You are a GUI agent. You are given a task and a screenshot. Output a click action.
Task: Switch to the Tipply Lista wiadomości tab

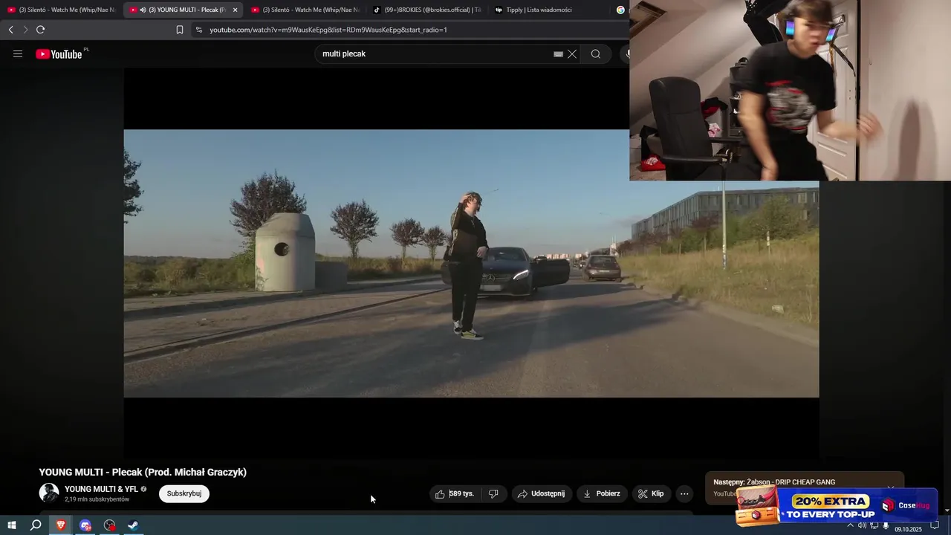[x=548, y=10]
